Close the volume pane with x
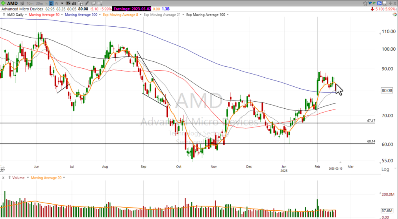 (x=3, y=178)
